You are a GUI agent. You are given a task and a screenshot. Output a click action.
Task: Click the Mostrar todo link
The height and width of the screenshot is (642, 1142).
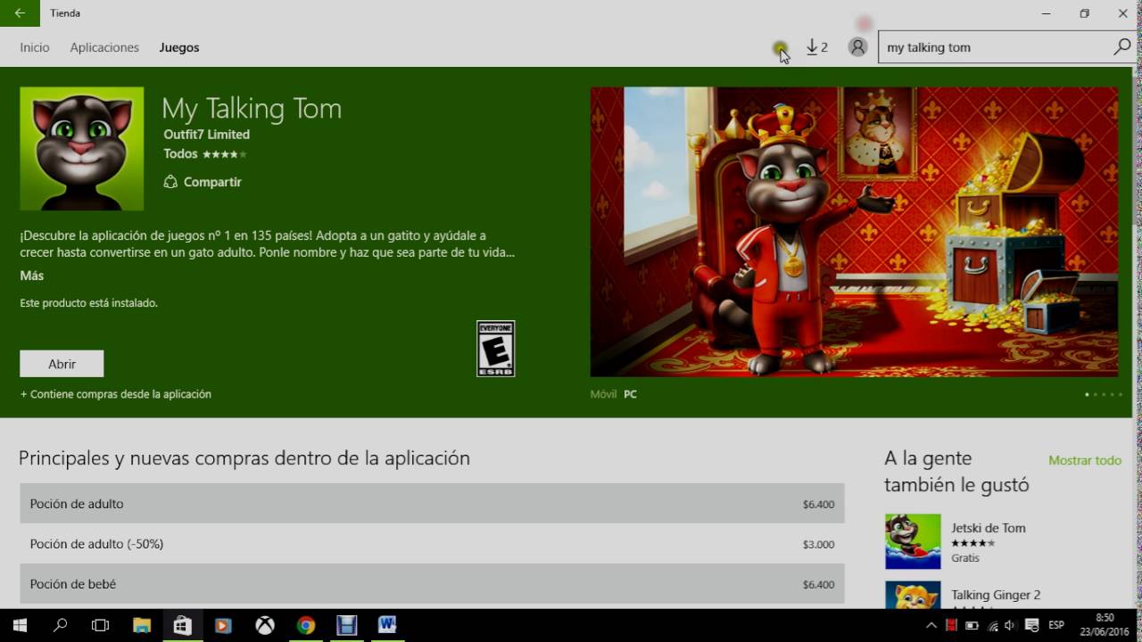[1085, 460]
